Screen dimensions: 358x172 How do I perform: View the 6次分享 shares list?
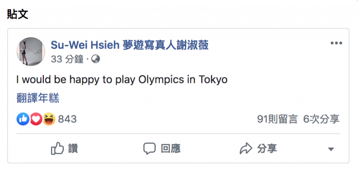(321, 119)
